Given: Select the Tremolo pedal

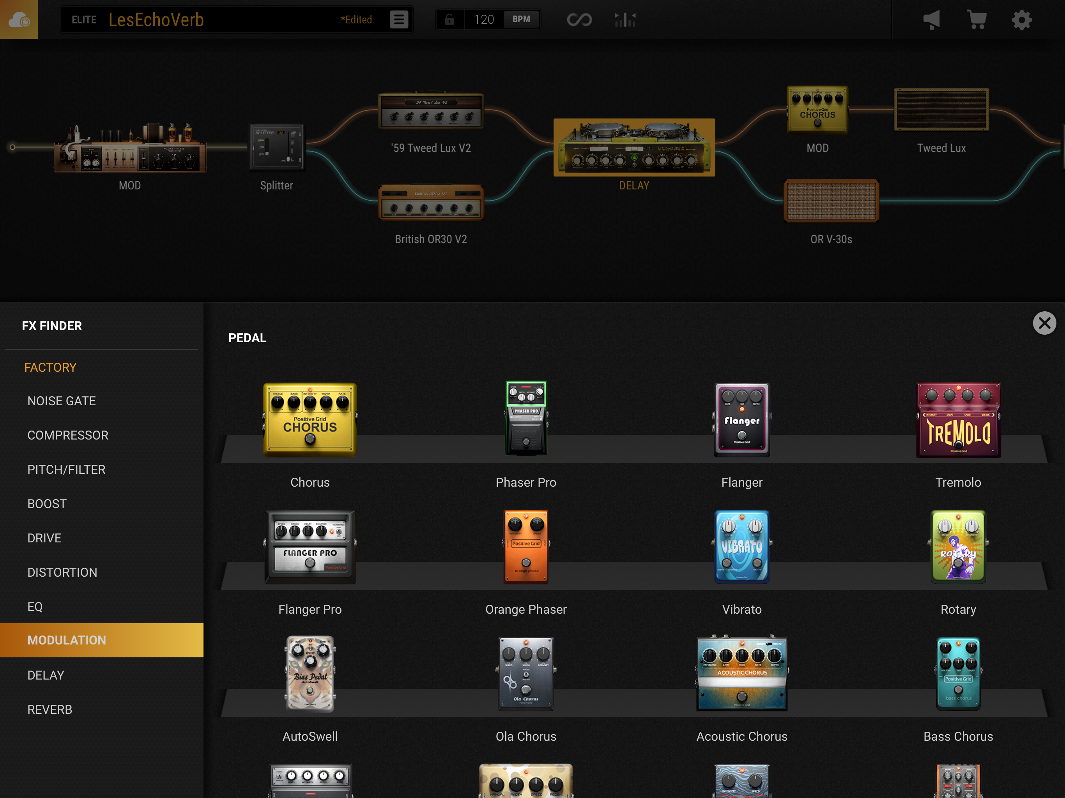Looking at the screenshot, I should tap(958, 420).
